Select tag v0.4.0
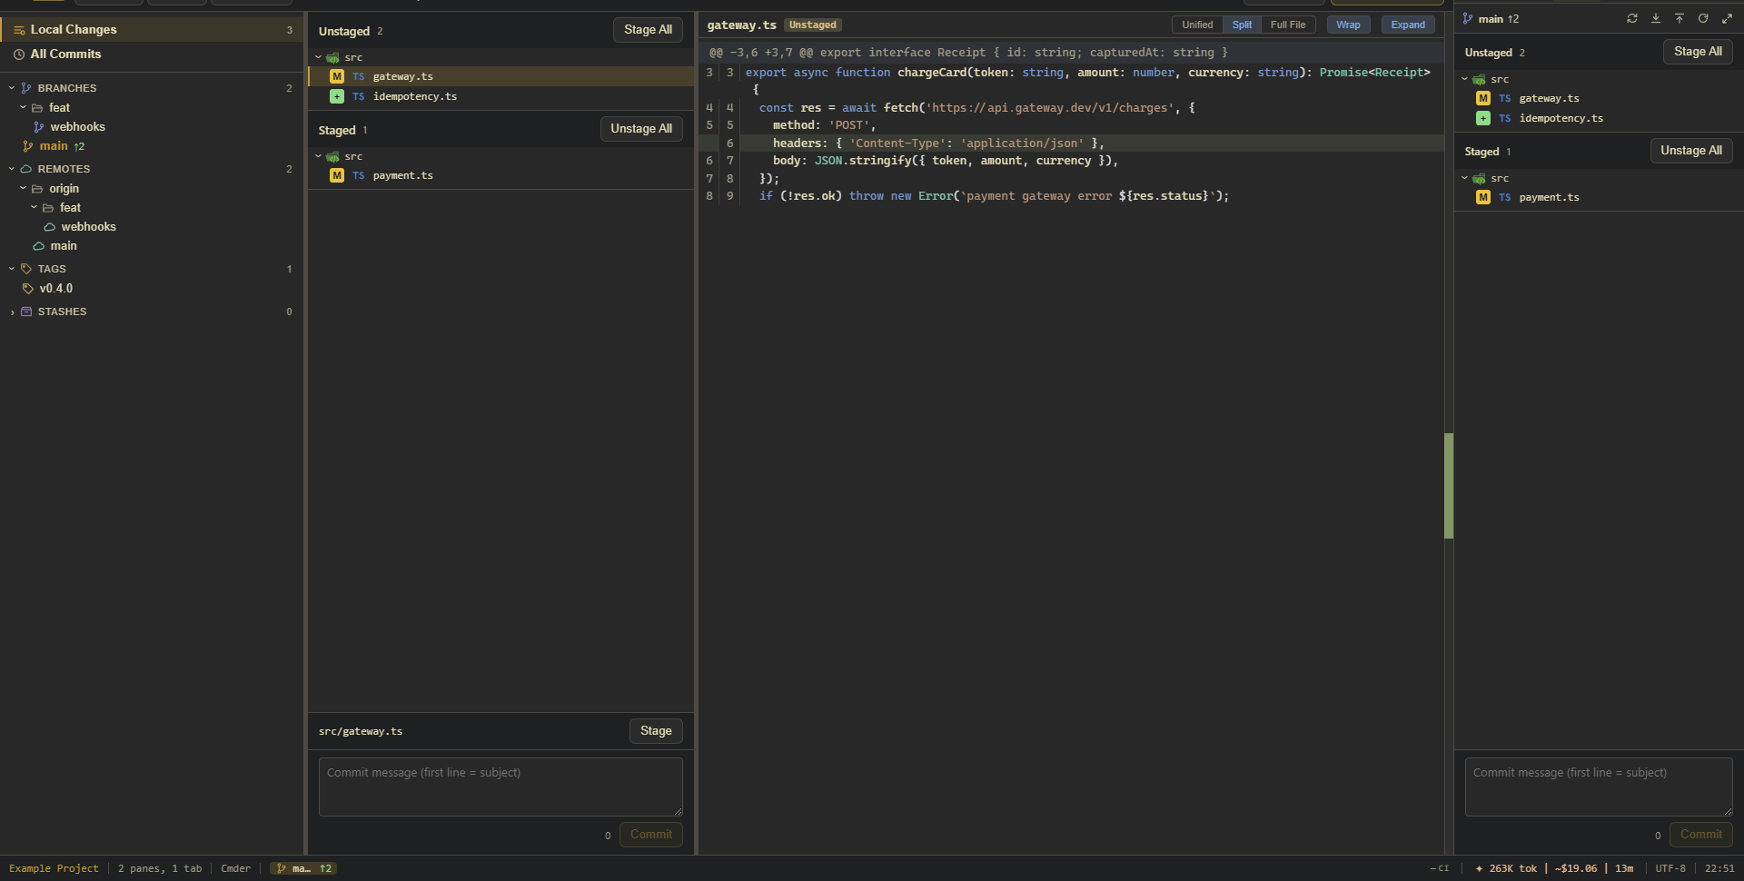The height and width of the screenshot is (881, 1744). 152,289
